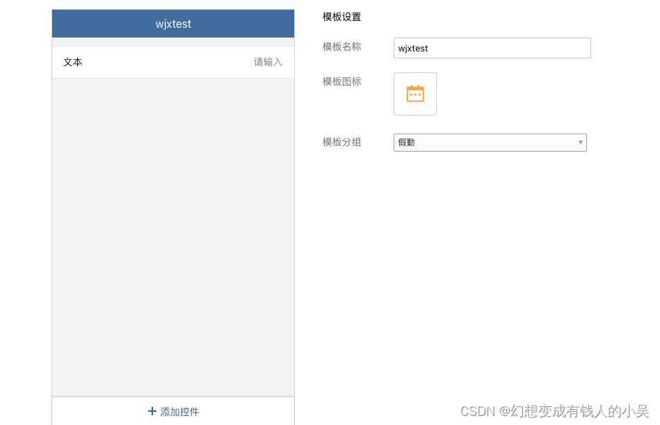The height and width of the screenshot is (425, 660).
Task: Click the 模板分组 label
Action: coord(341,142)
